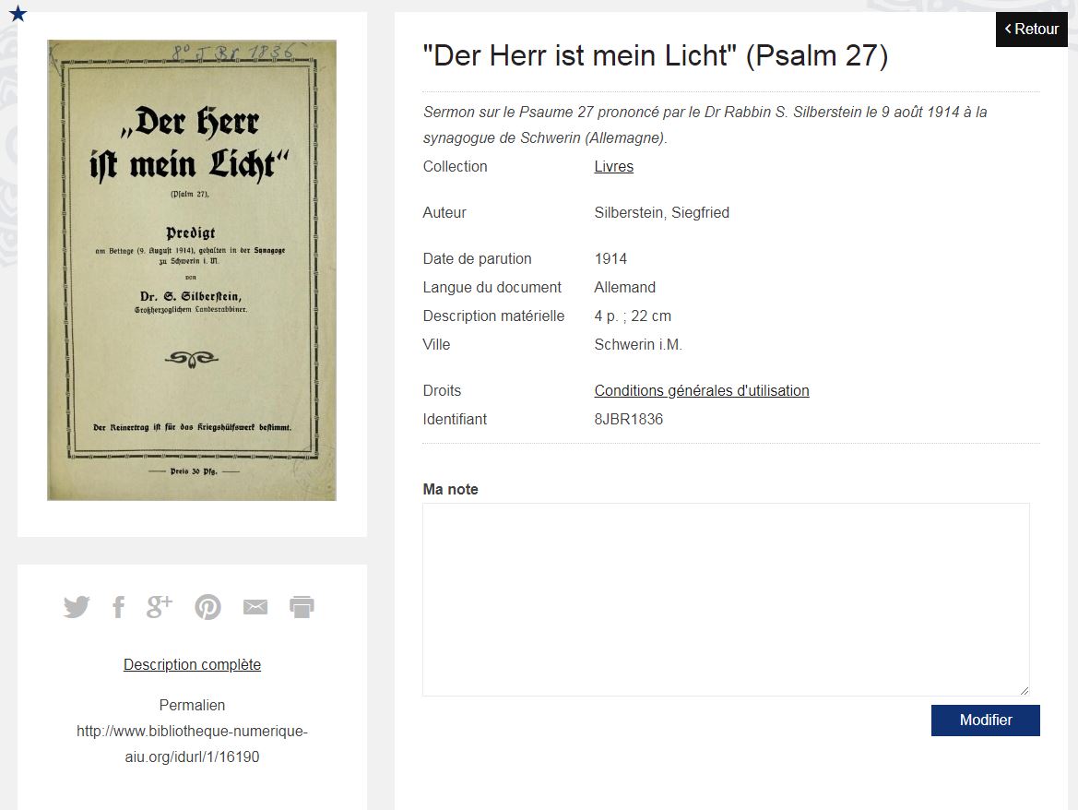Image resolution: width=1078 pixels, height=810 pixels.
Task: Share via Google Plus icon
Action: (160, 606)
